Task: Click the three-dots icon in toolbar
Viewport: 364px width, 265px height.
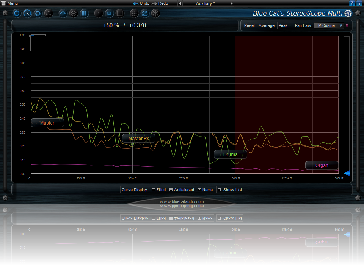Action: [x=49, y=13]
